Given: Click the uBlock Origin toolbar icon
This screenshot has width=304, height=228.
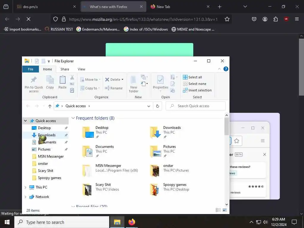Looking at the screenshot, I should 286,19.
